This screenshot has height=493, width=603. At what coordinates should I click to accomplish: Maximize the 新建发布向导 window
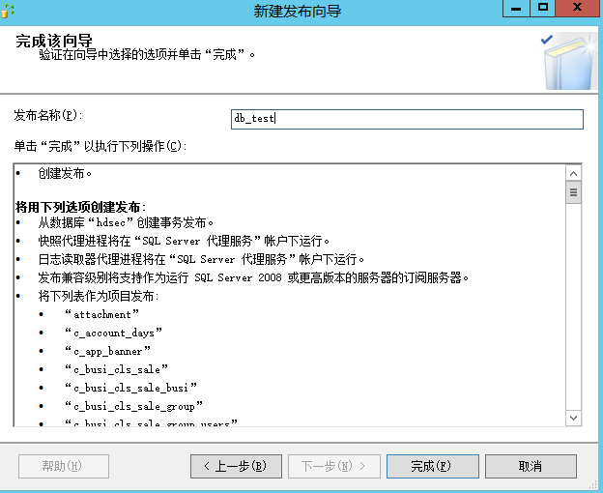543,8
